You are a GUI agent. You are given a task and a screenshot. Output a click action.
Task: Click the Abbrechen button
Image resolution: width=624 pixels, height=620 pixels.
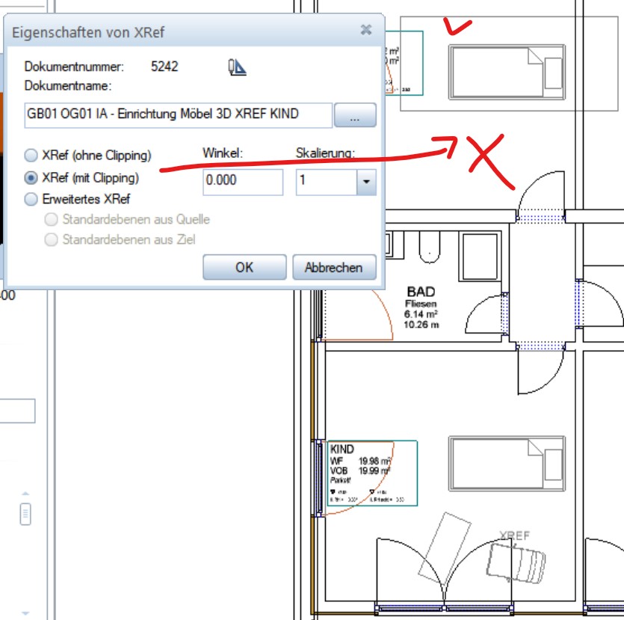[x=333, y=267]
